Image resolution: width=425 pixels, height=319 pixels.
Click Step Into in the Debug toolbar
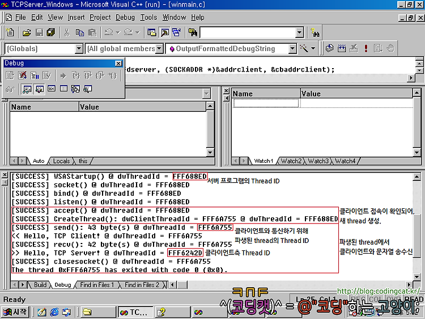76,75
